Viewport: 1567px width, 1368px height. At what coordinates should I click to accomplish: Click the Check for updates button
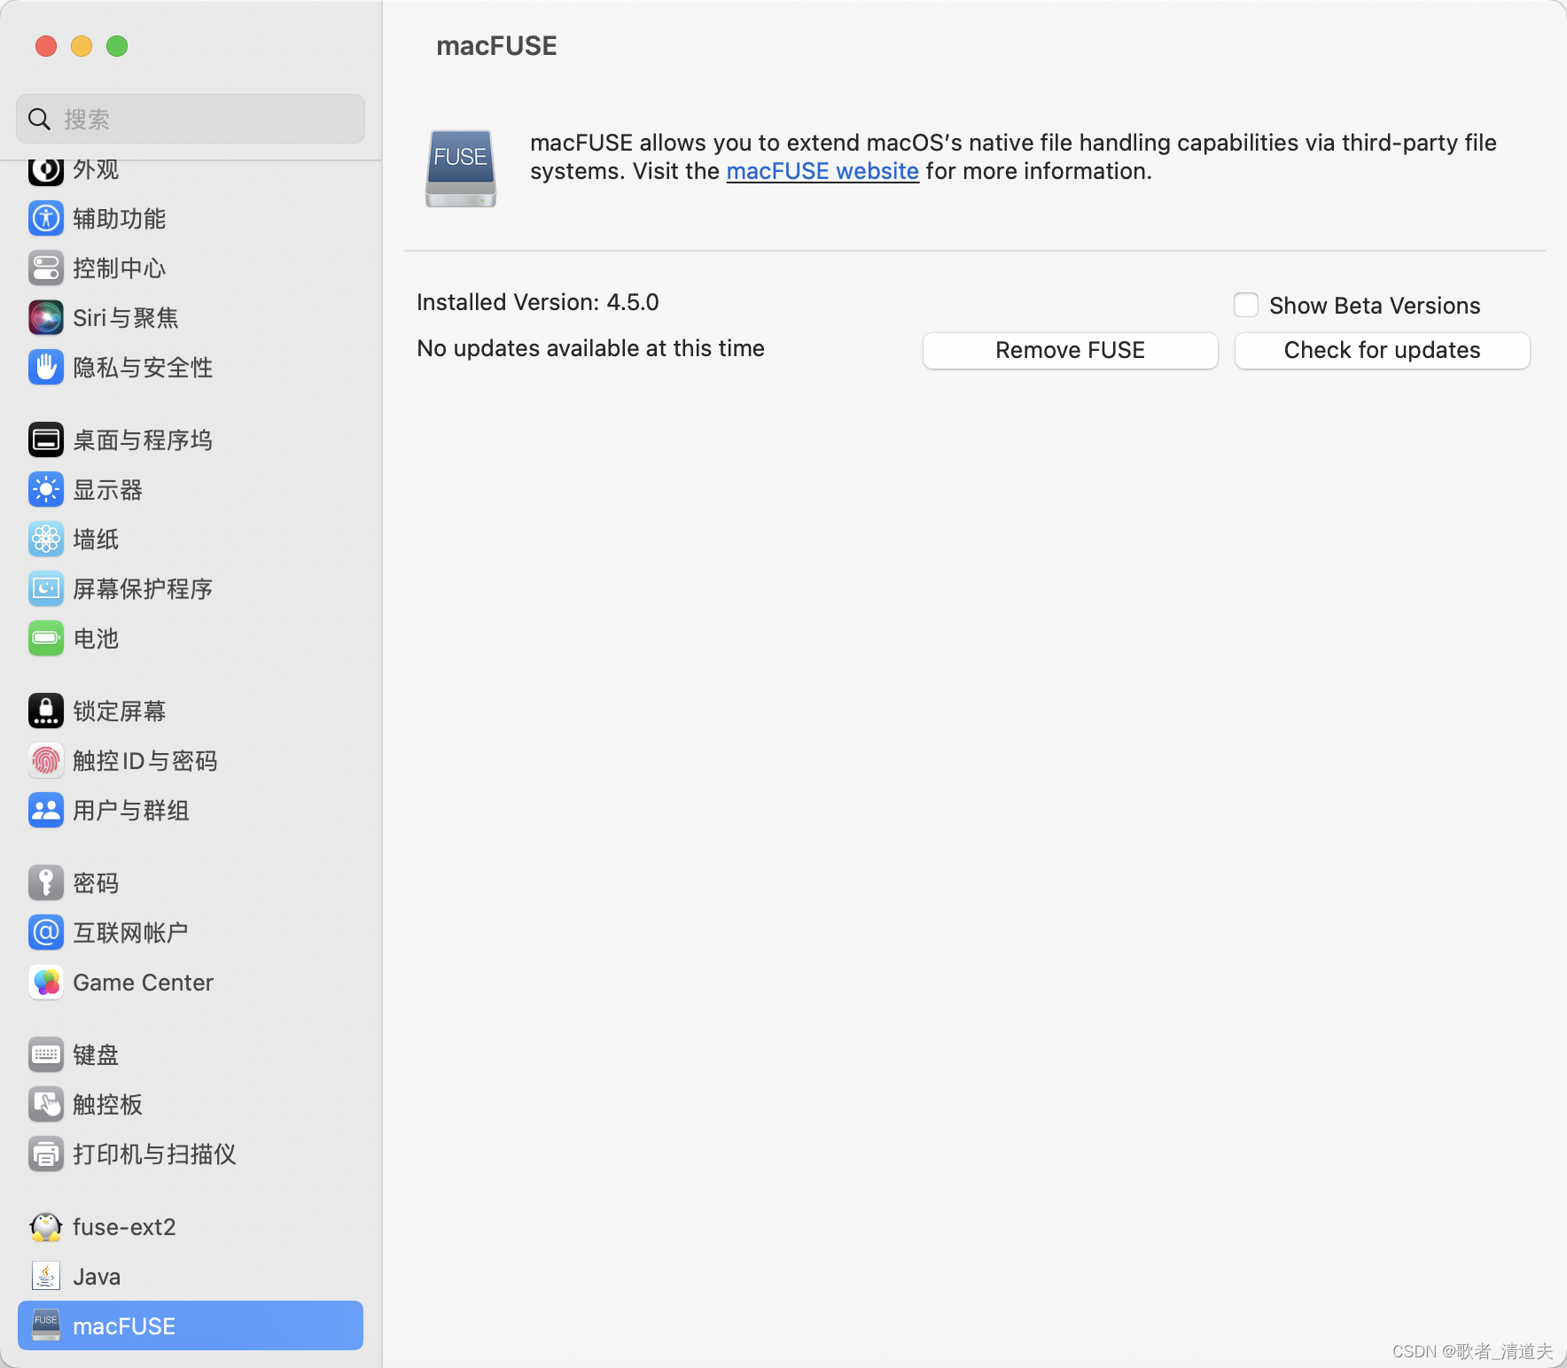pyautogui.click(x=1383, y=350)
